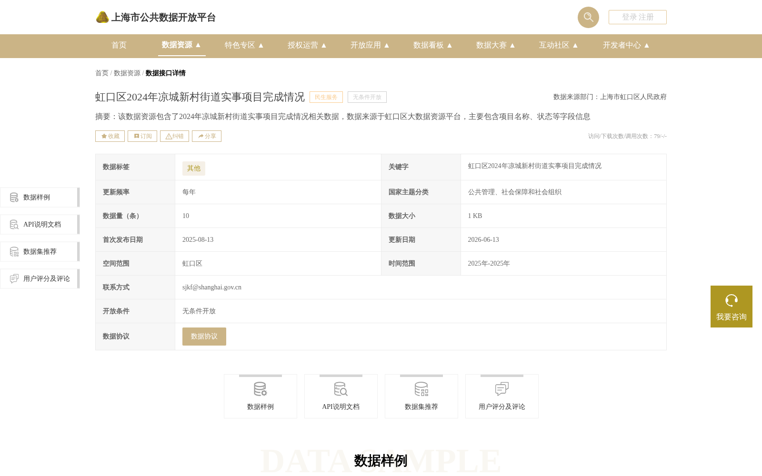Click the 上海市公共数据开放平台 title text
Screen dimensions: 762x476
(x=163, y=18)
